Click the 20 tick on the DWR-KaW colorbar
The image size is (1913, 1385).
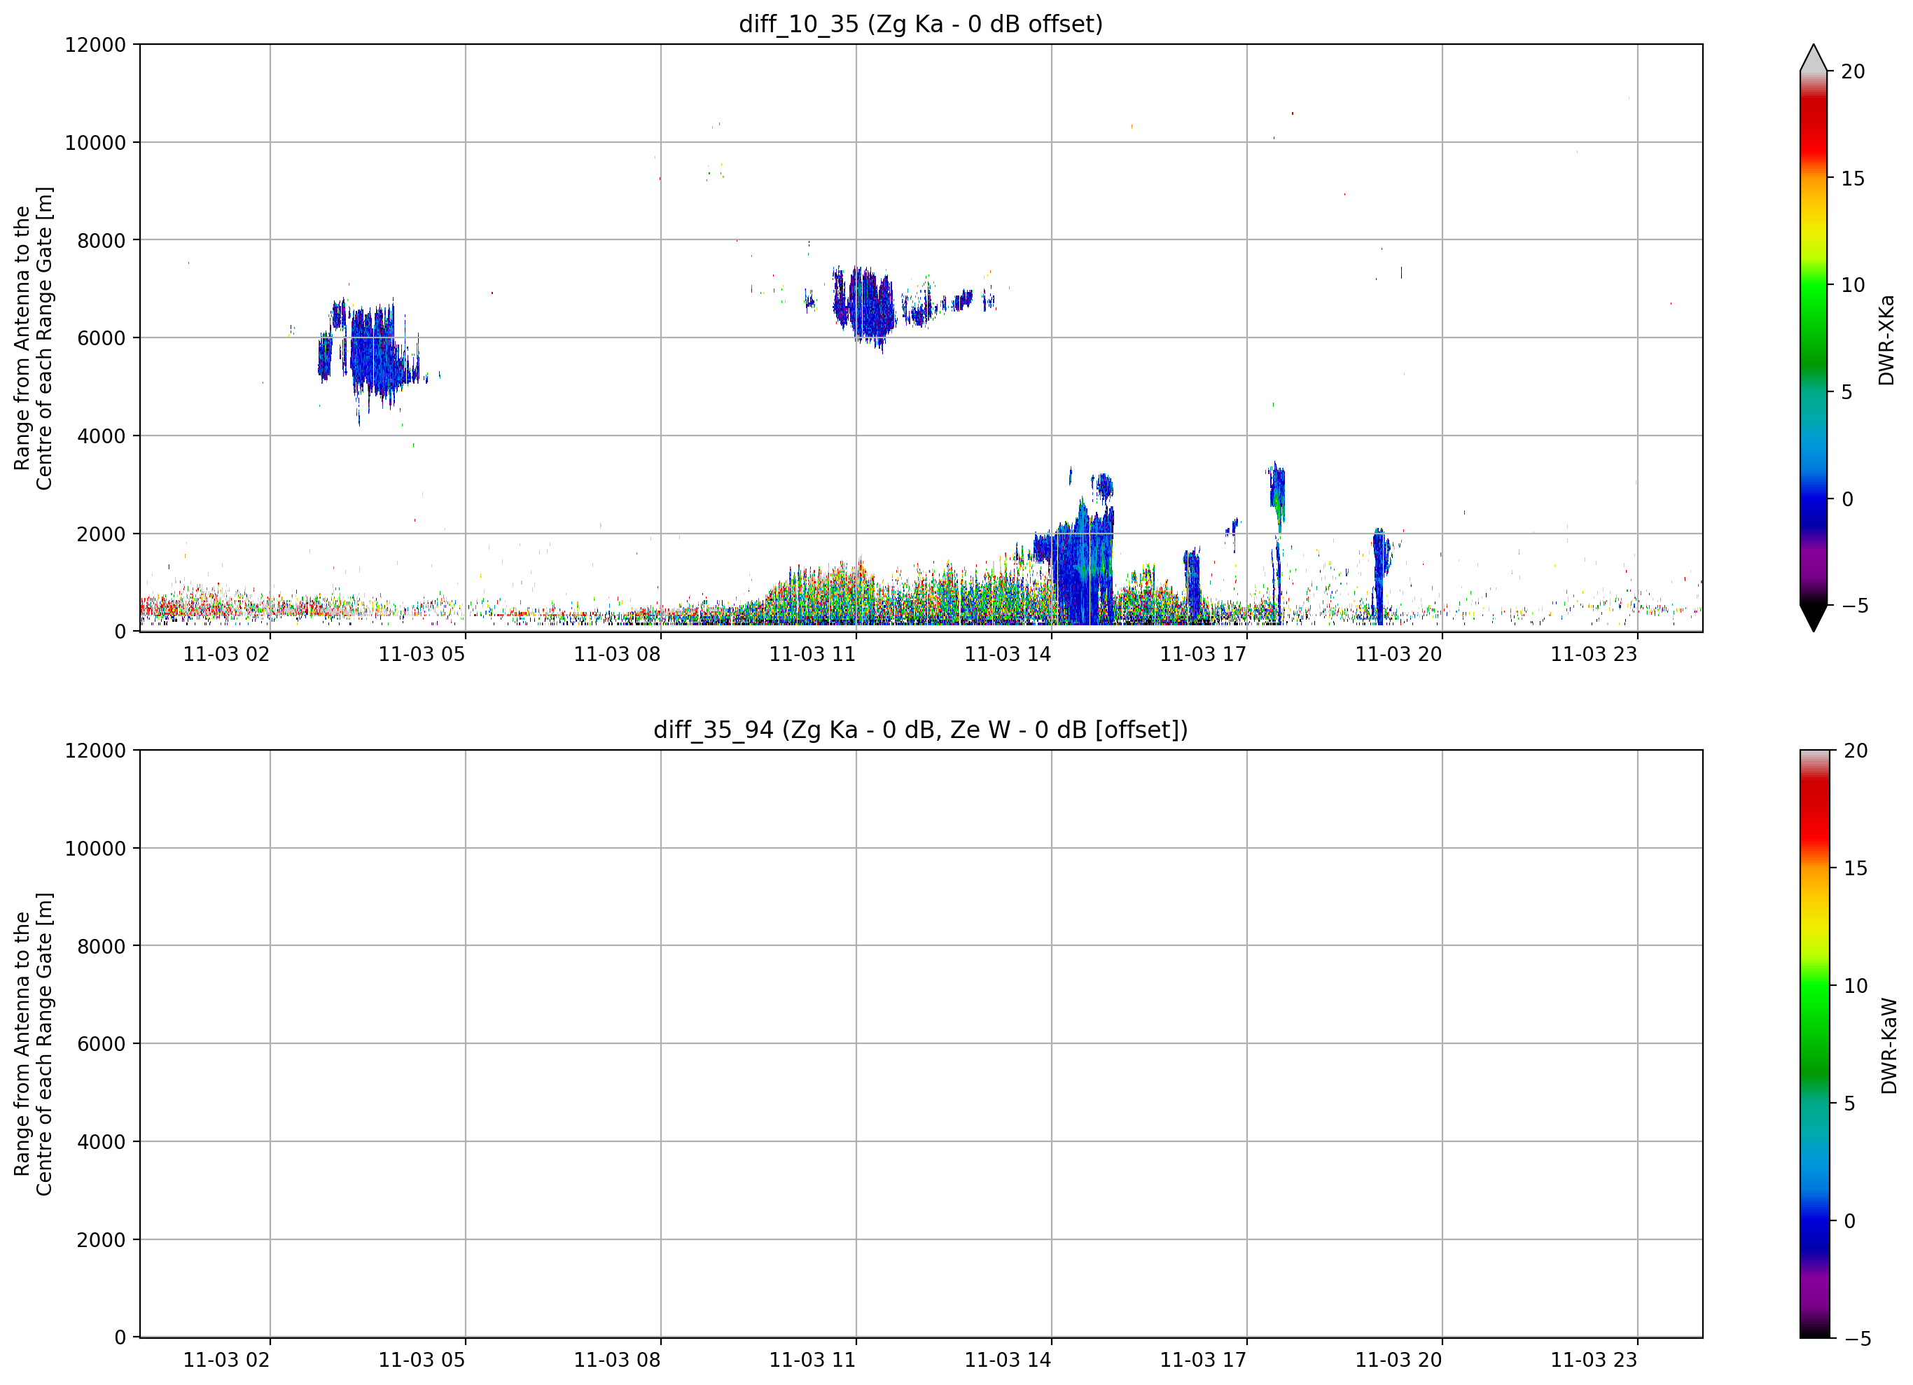(x=1856, y=751)
